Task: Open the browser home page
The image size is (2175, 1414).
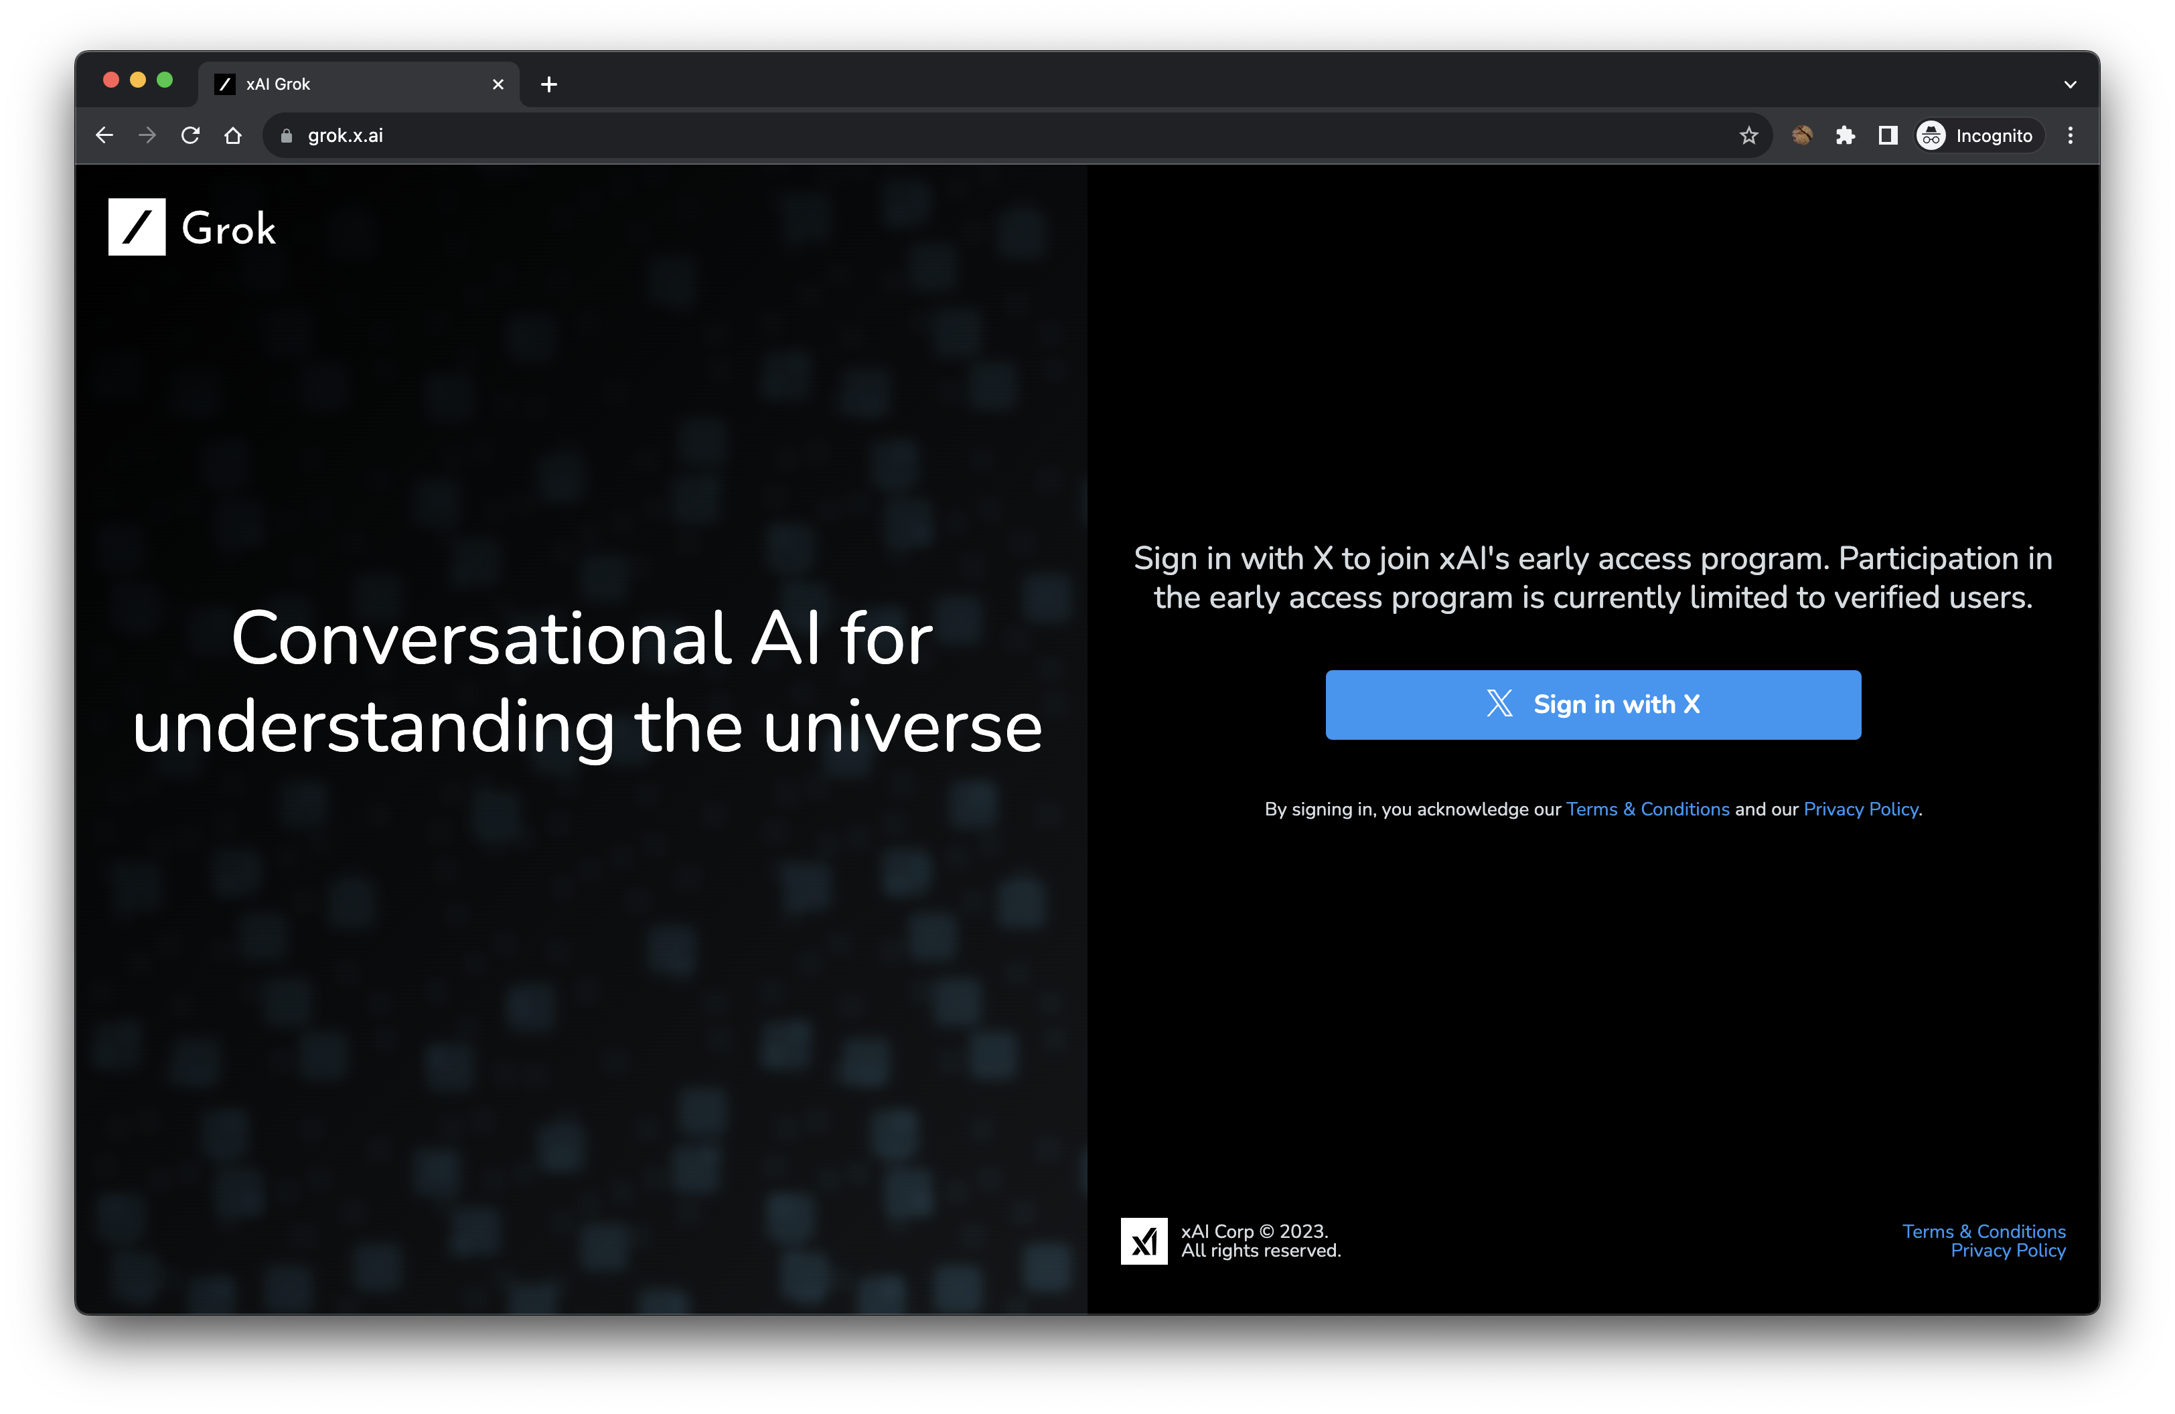Action: 232,135
